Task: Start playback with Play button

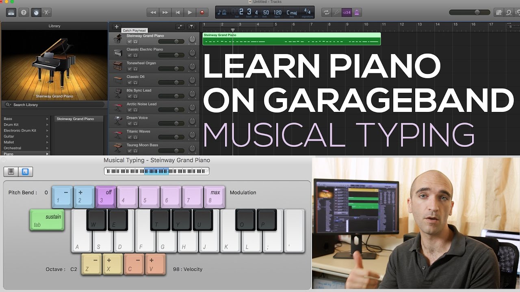Action: click(x=190, y=13)
